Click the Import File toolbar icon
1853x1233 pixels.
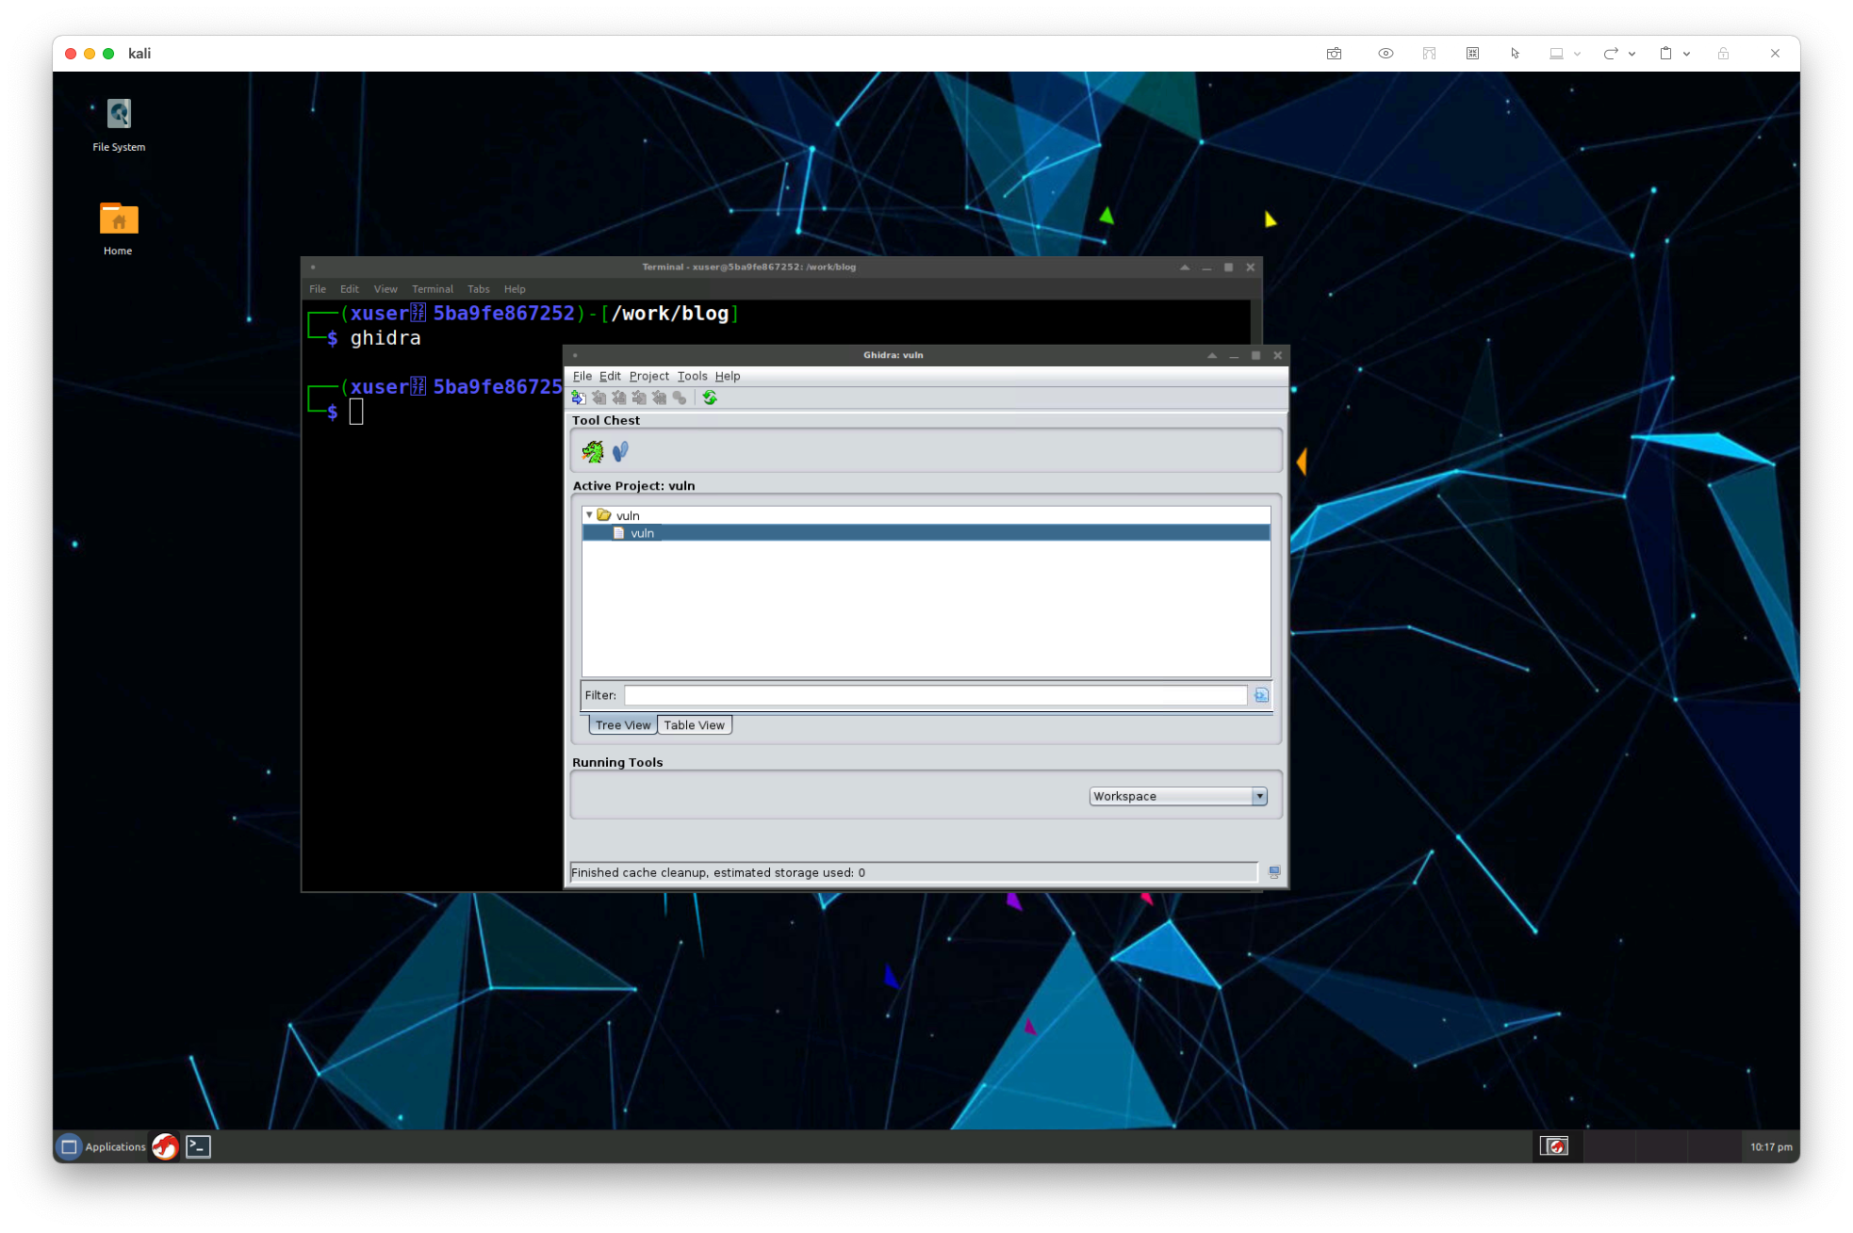(x=579, y=397)
